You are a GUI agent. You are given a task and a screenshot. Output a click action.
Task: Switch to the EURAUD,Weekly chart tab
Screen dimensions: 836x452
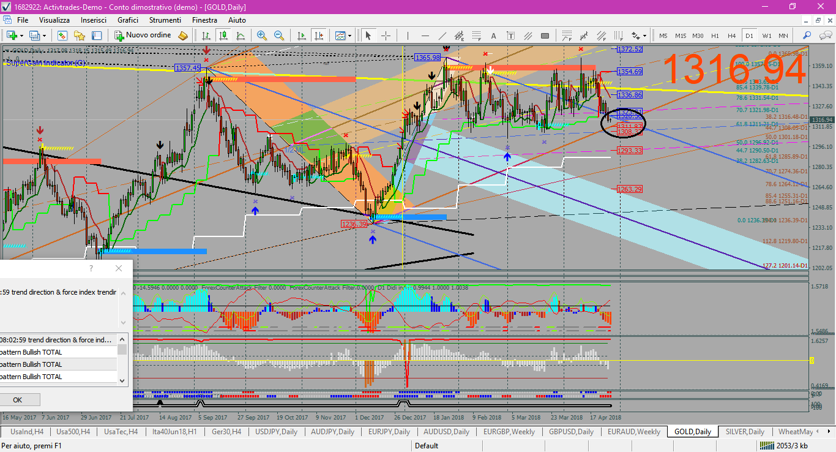(633, 431)
